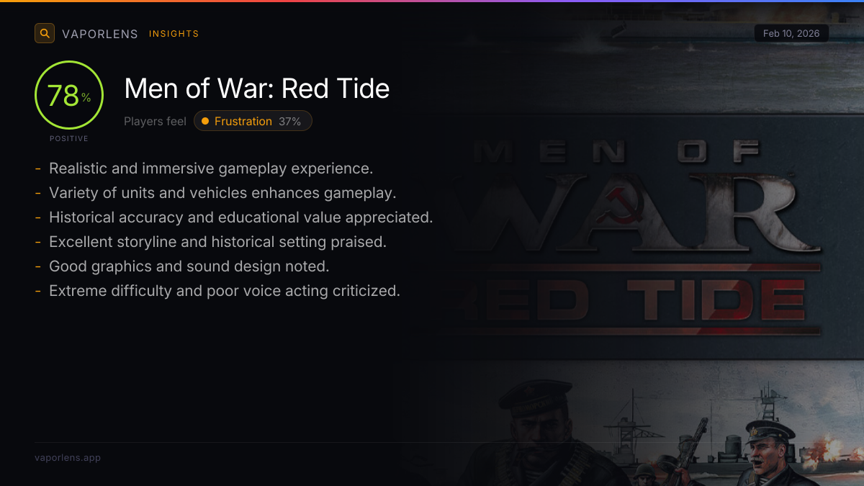Screen dimensions: 864x486
Task: Select the Men of War: Red Tide title
Action: pos(257,89)
